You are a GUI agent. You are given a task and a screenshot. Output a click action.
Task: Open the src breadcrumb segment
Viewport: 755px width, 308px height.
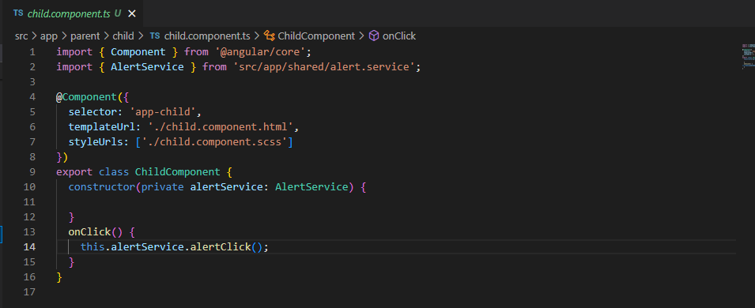21,36
